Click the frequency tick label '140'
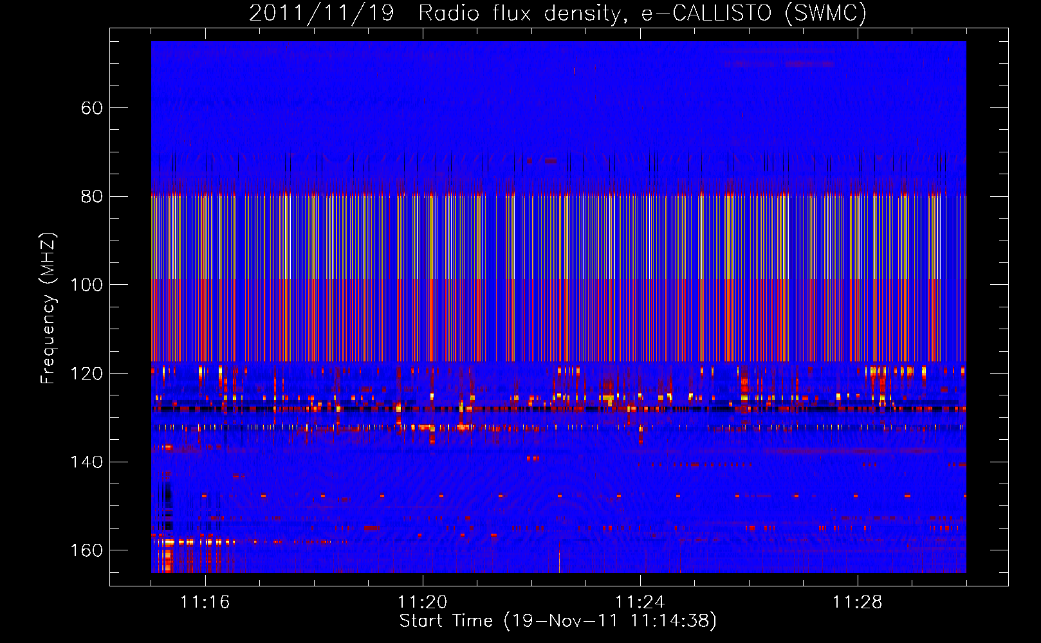The width and height of the screenshot is (1041, 643). pyautogui.click(x=87, y=462)
